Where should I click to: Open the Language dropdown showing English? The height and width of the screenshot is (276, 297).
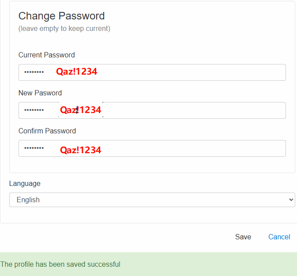[x=152, y=200]
